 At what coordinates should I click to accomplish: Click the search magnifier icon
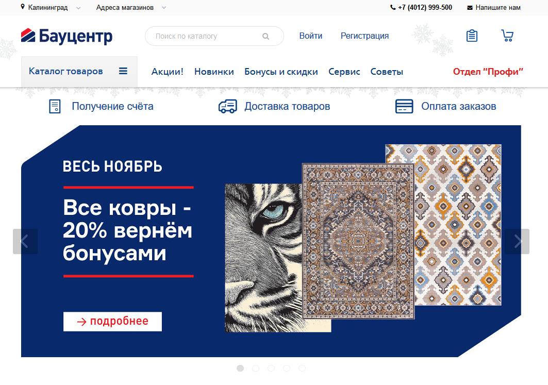(x=265, y=36)
